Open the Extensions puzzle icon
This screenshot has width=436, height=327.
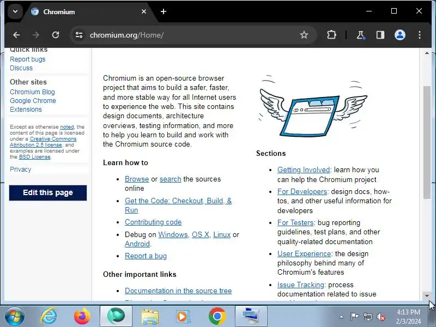[331, 35]
